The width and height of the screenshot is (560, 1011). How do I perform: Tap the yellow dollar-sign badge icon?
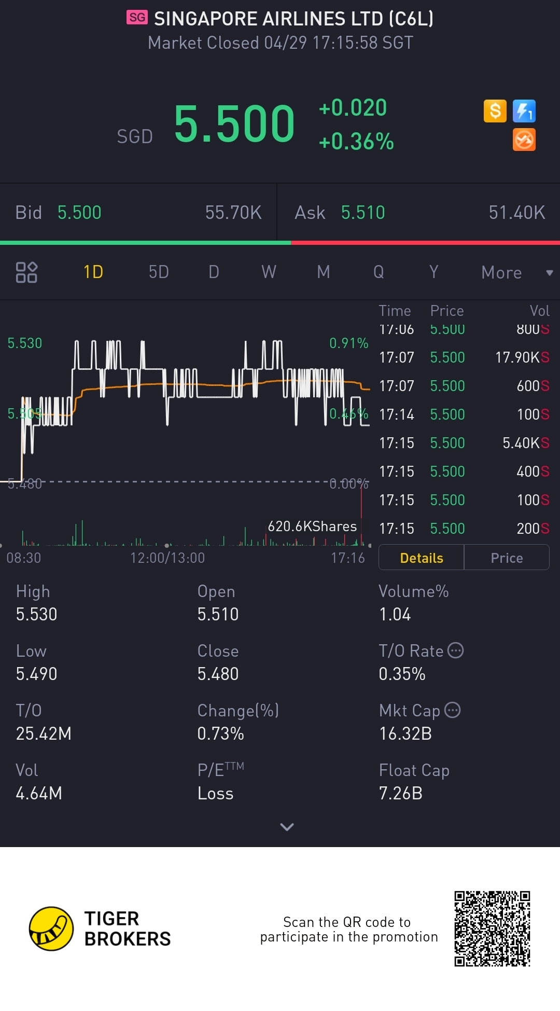[x=495, y=111]
